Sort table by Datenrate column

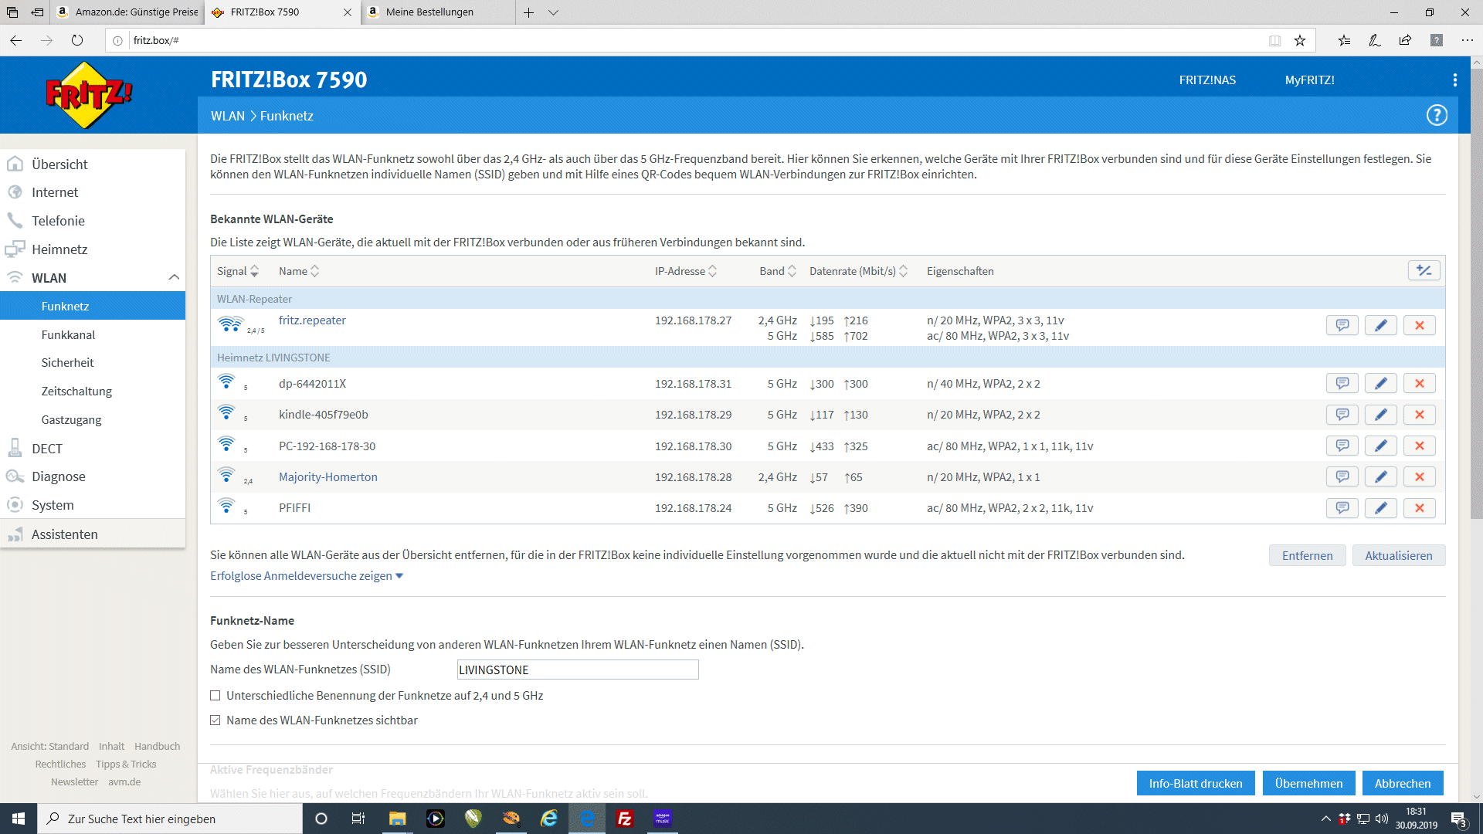point(858,271)
